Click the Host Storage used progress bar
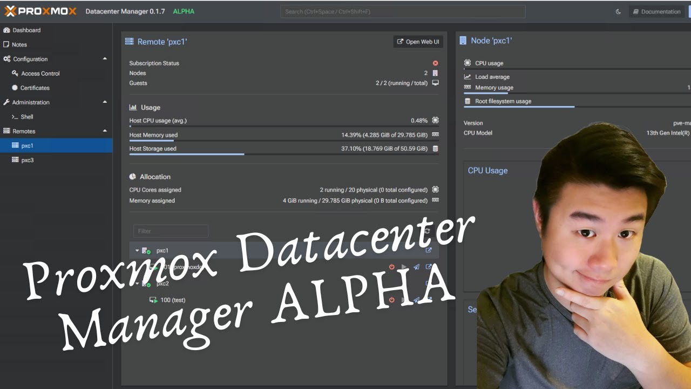691x389 pixels. point(284,154)
